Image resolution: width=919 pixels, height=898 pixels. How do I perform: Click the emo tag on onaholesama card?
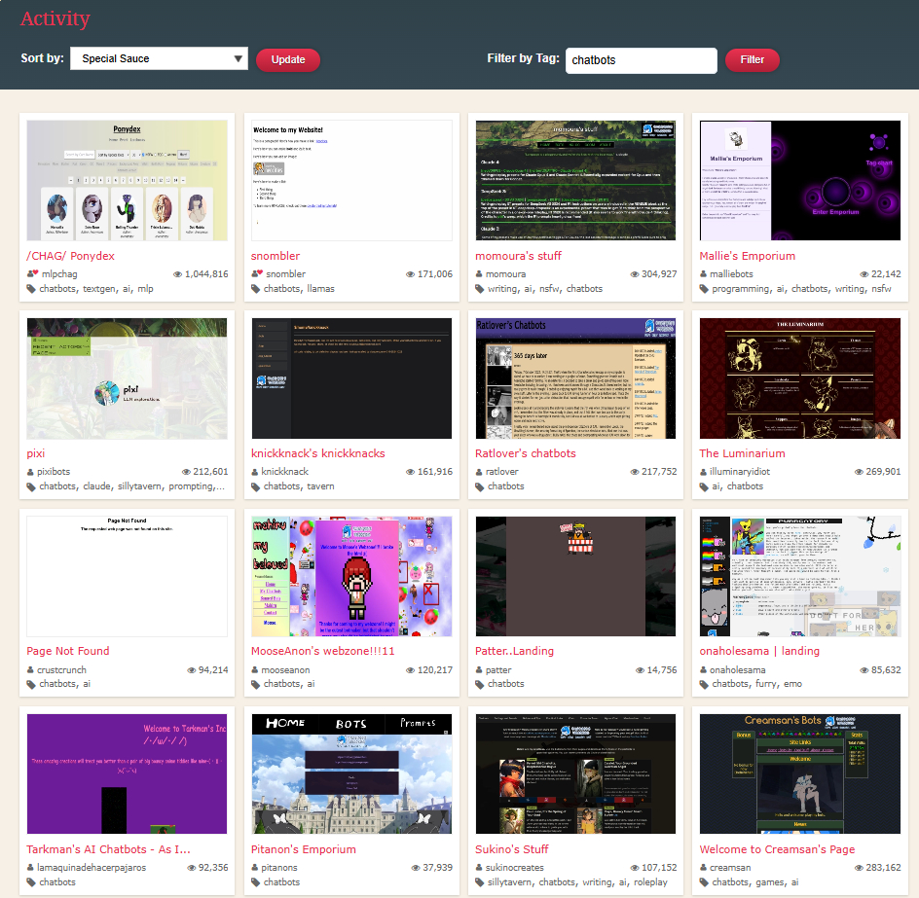[793, 684]
